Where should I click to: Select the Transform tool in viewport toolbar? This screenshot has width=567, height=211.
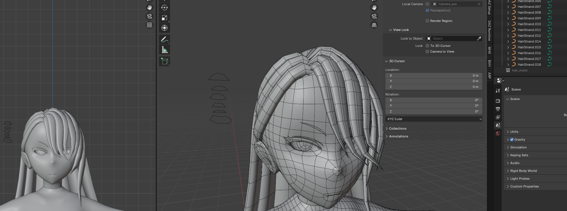pos(165,28)
